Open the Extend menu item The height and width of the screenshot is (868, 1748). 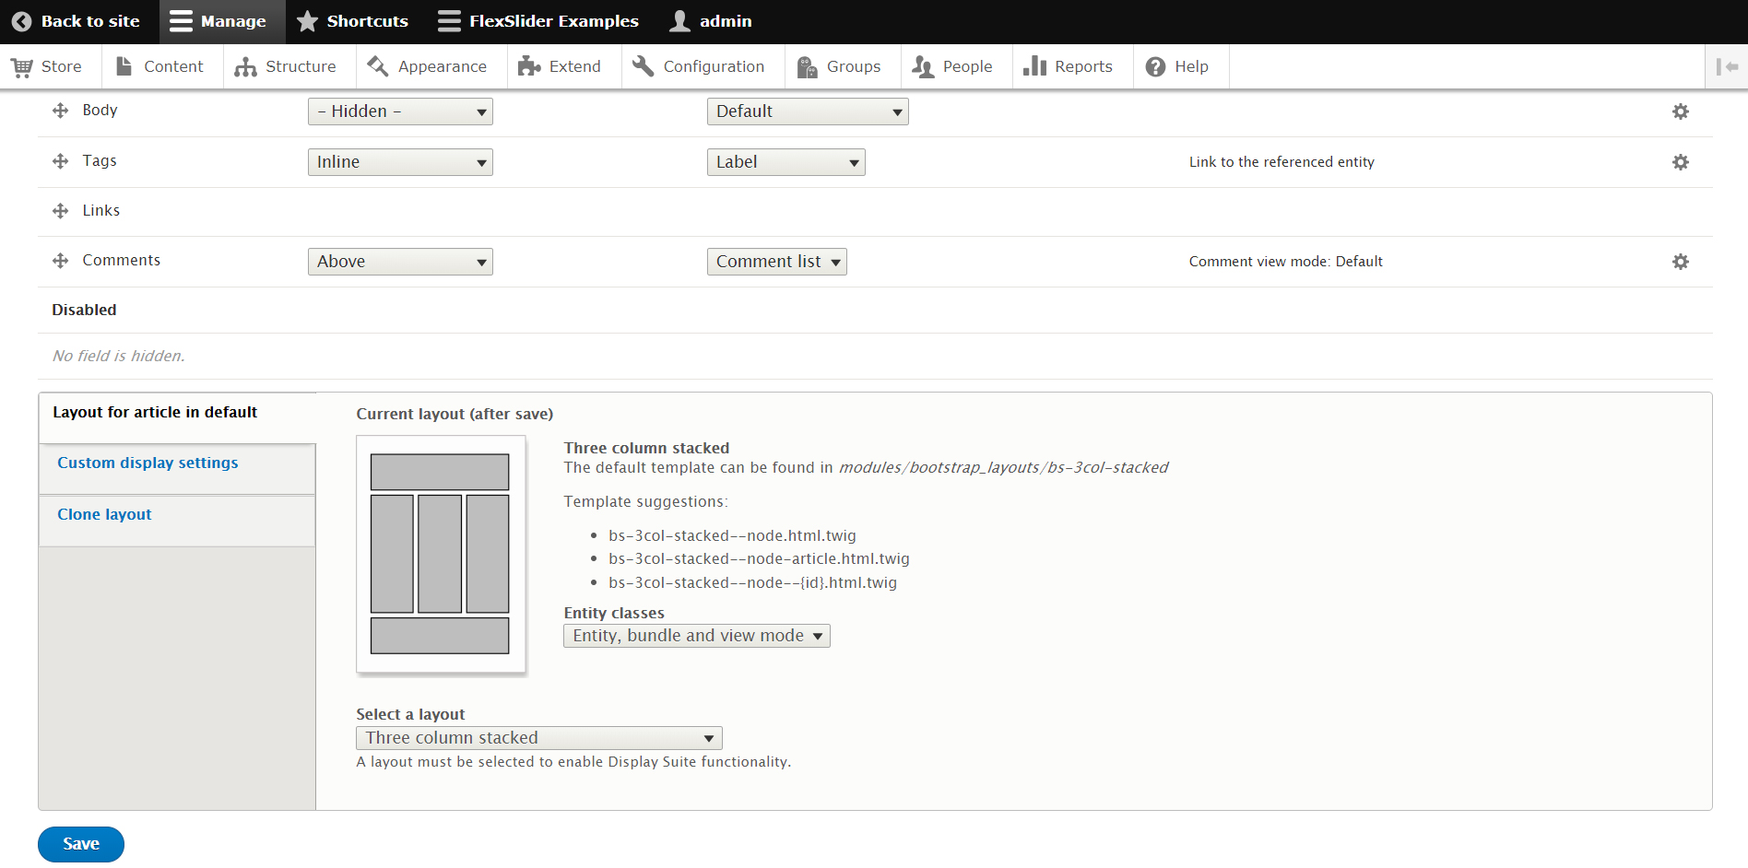pyautogui.click(x=560, y=66)
